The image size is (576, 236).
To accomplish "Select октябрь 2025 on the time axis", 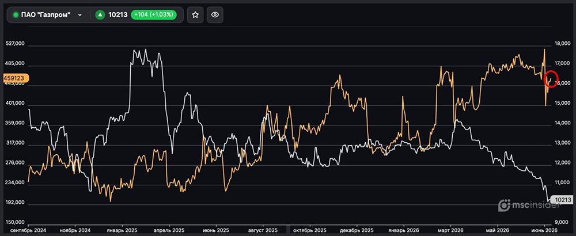I will [x=310, y=230].
